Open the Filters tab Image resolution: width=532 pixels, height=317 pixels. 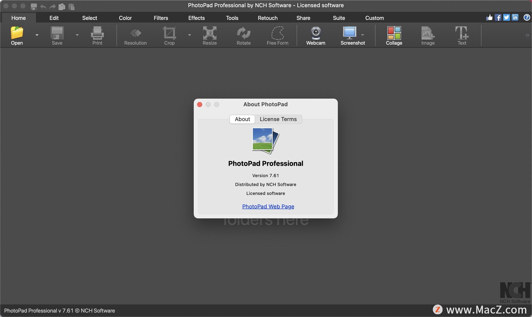pyautogui.click(x=161, y=18)
